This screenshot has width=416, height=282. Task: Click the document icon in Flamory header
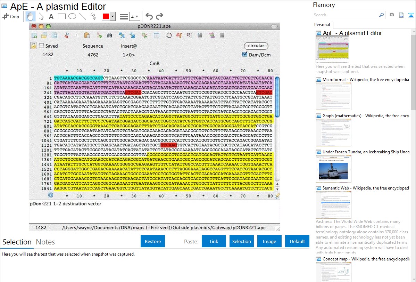point(401,15)
